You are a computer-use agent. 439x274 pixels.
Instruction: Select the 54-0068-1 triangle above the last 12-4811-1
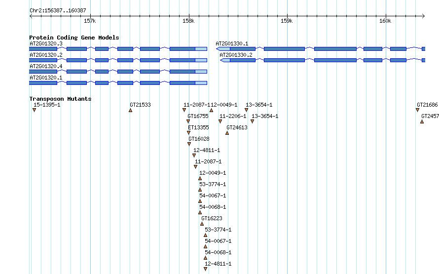pos(206,258)
